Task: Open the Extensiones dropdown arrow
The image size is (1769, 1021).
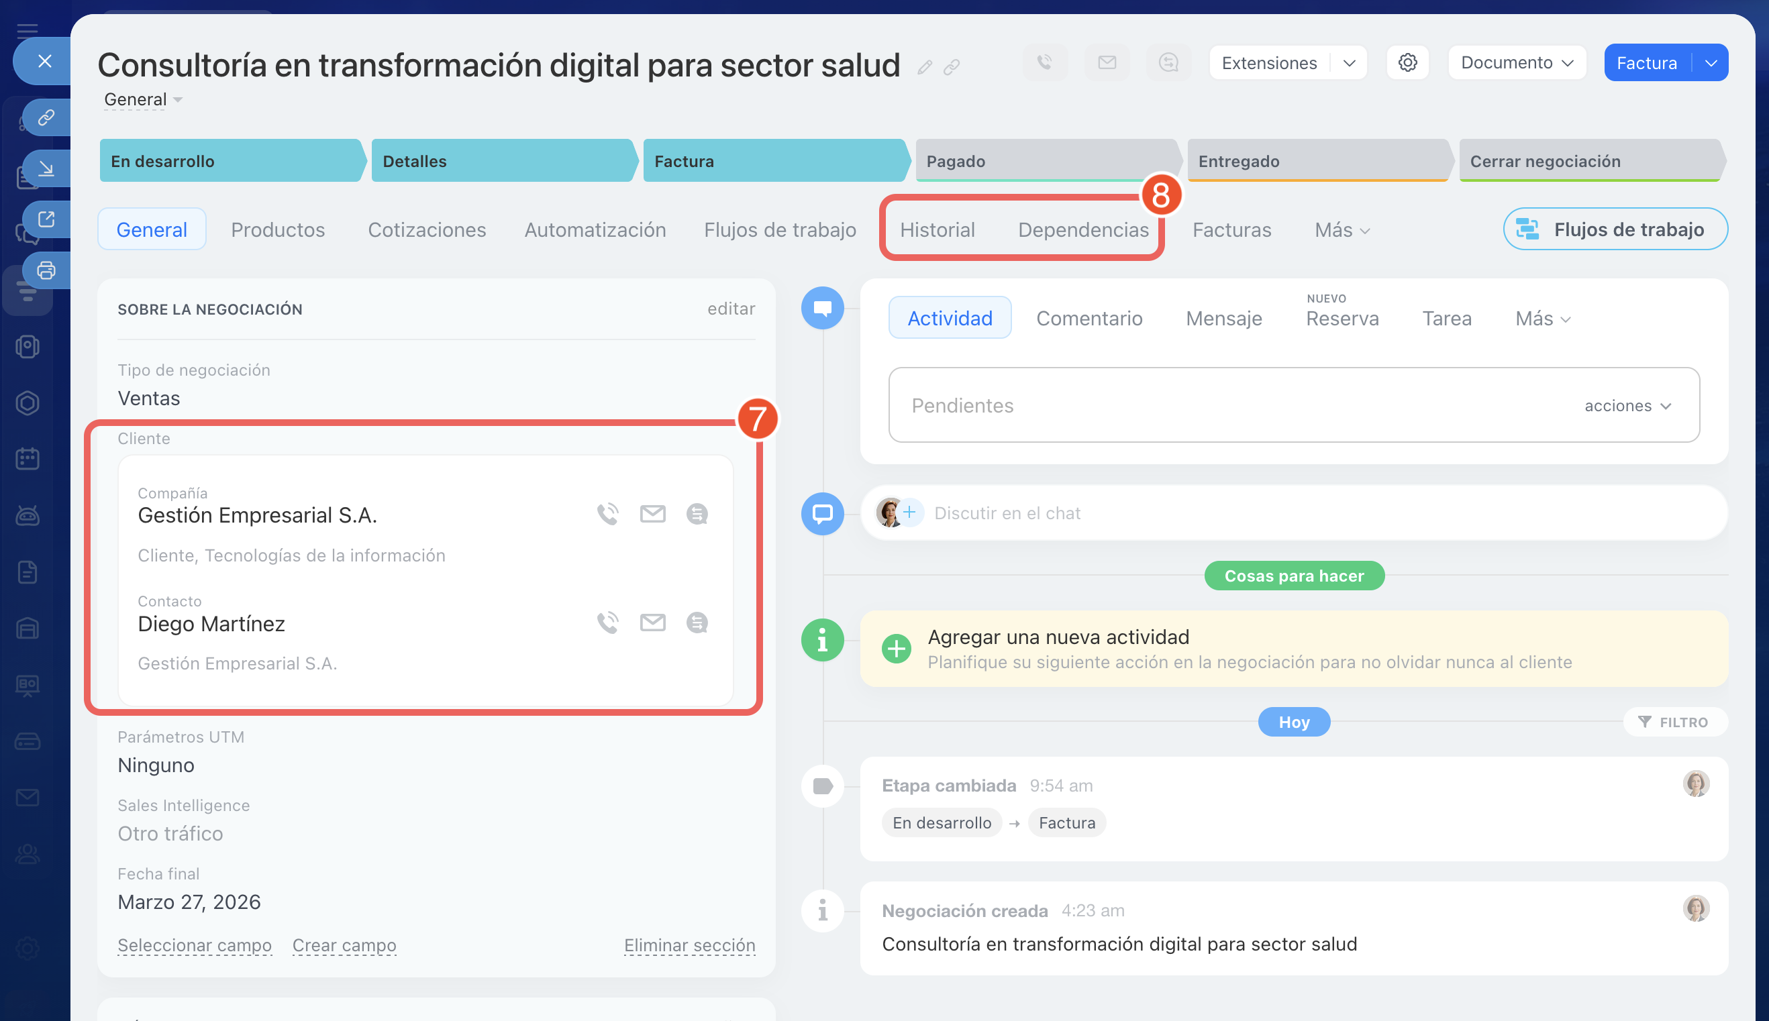Action: pos(1349,62)
